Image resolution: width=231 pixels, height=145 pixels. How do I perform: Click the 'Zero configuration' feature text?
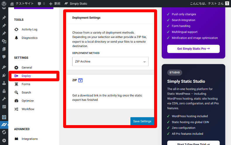[x=183, y=128]
